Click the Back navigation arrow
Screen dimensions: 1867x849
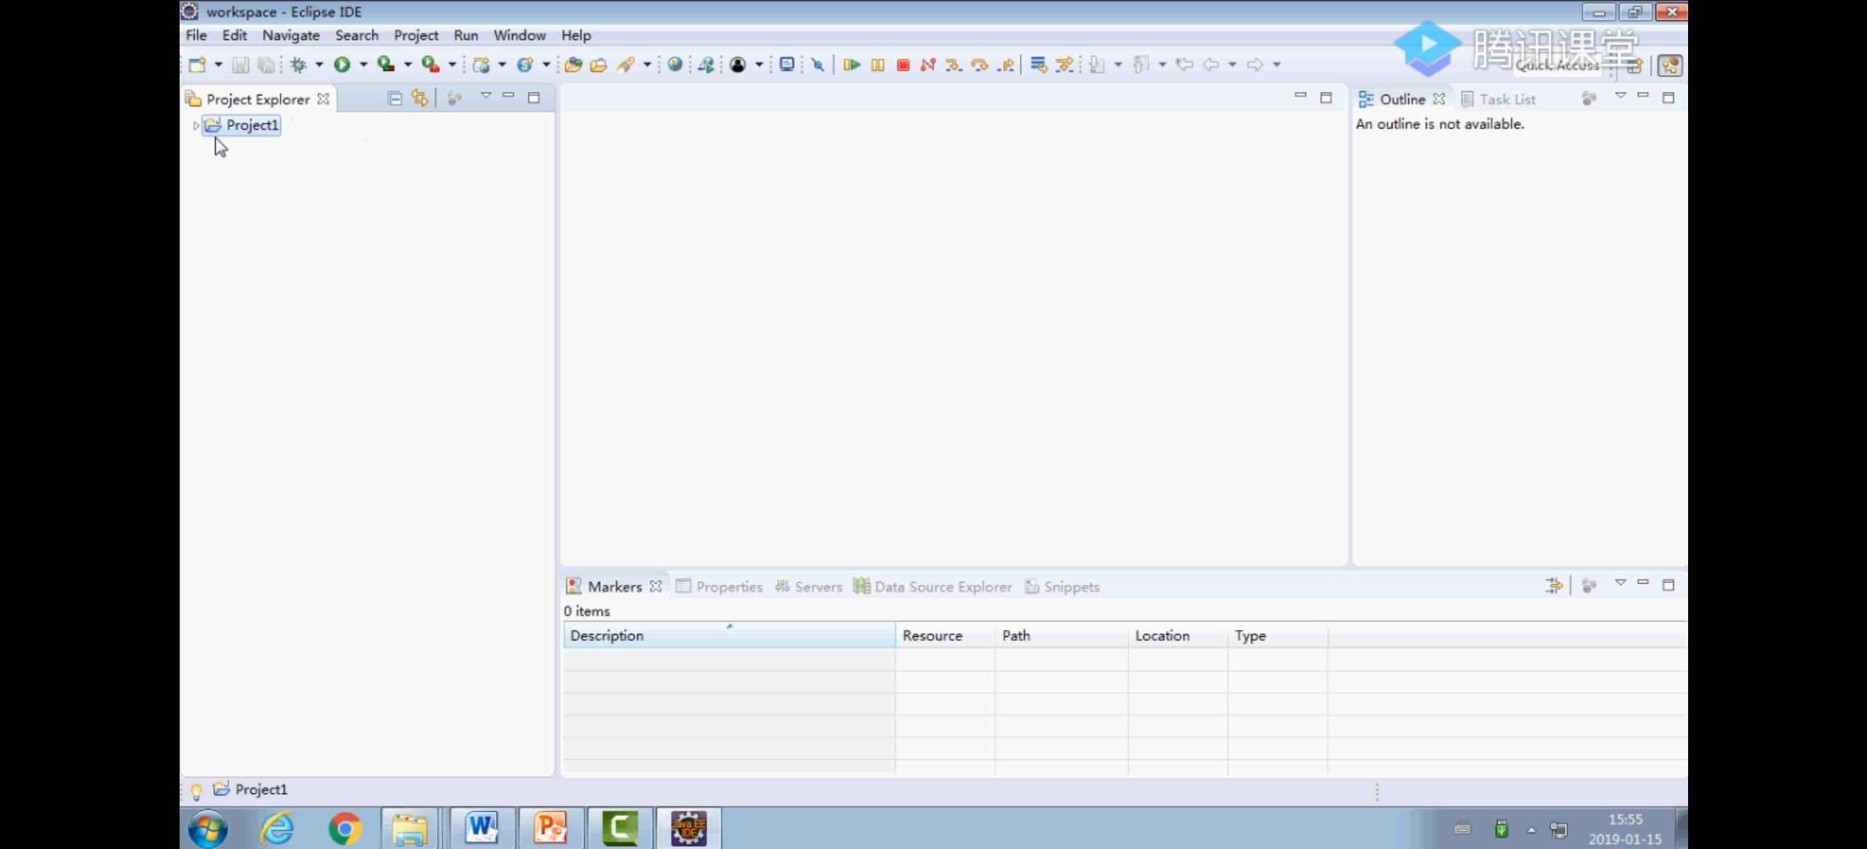1210,64
